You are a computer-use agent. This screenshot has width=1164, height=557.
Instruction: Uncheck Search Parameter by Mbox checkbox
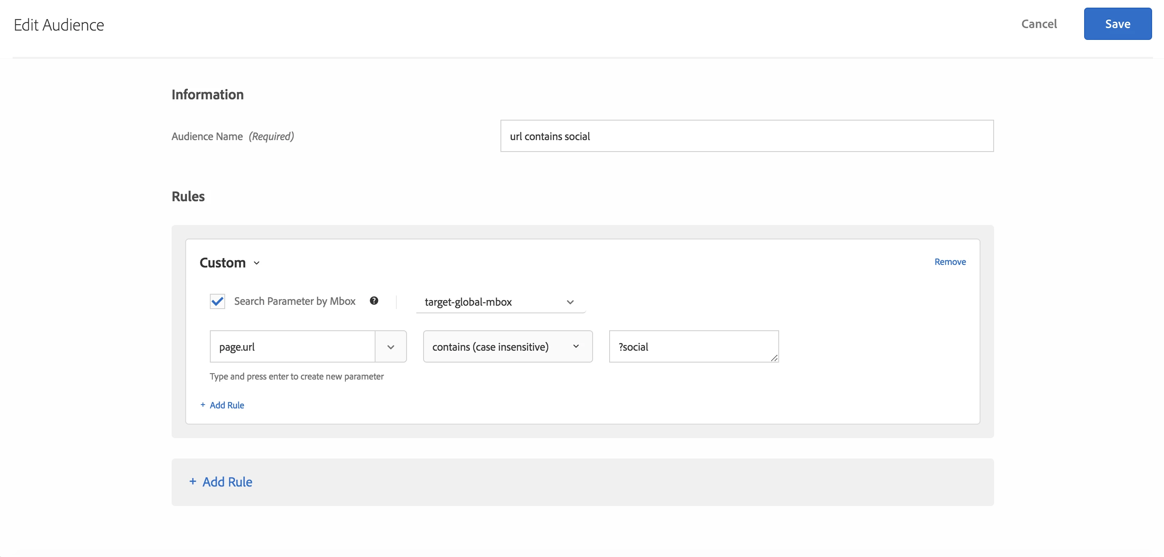point(218,301)
